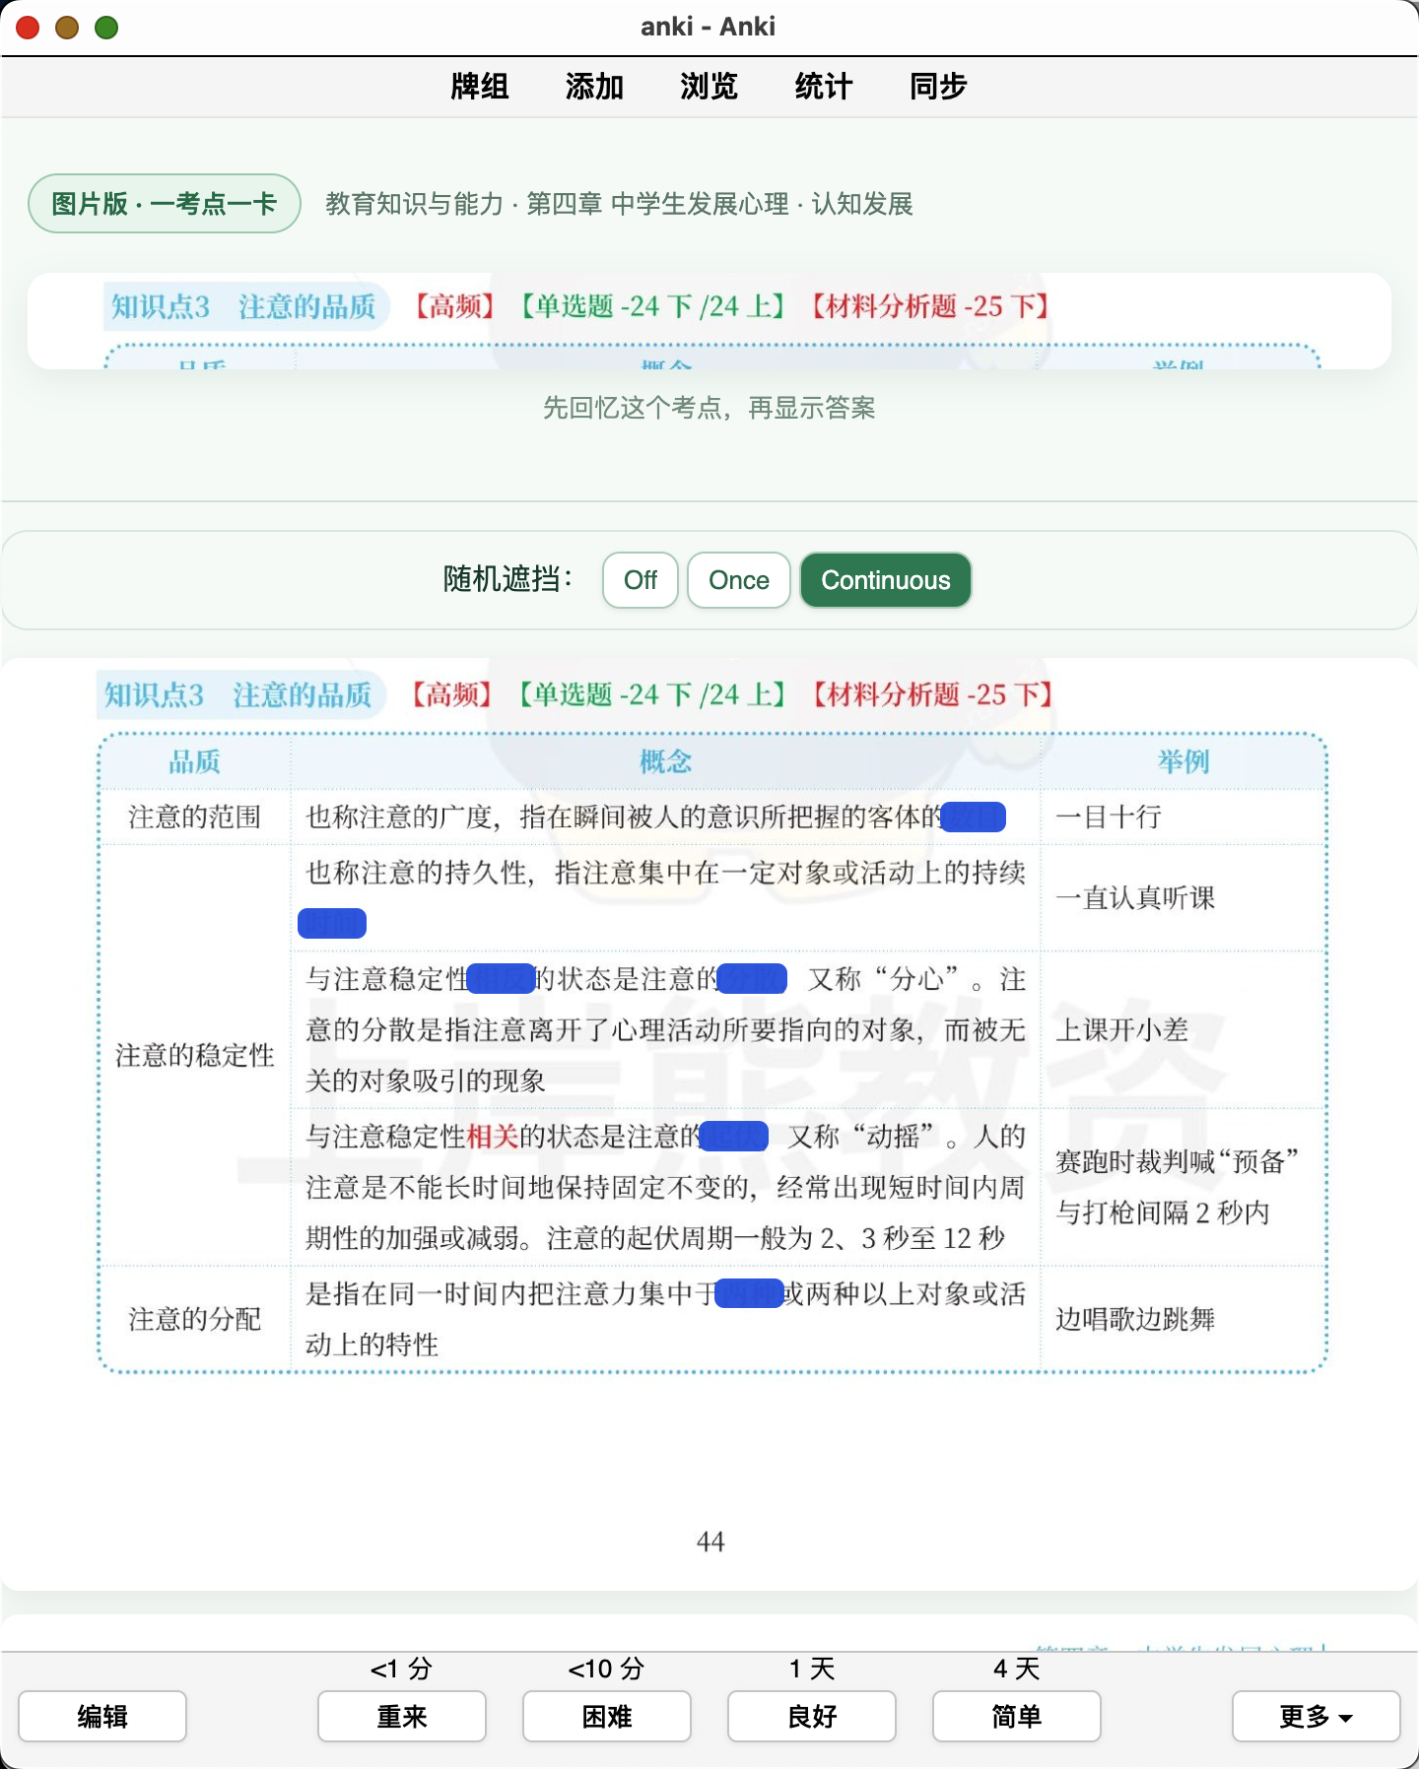Rate the card 重来 (again)

click(x=402, y=1717)
